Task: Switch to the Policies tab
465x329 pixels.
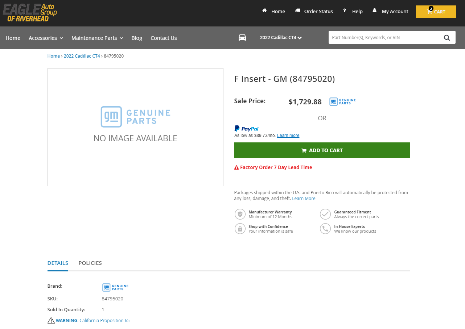Action: click(x=90, y=263)
